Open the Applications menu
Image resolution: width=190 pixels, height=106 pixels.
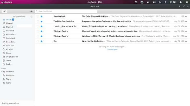(x=7, y=2)
